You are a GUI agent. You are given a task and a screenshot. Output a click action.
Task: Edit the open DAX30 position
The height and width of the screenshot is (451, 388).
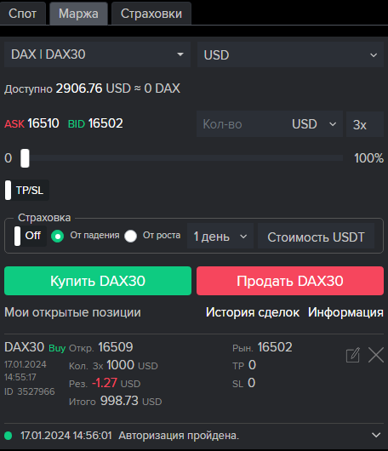click(x=353, y=355)
